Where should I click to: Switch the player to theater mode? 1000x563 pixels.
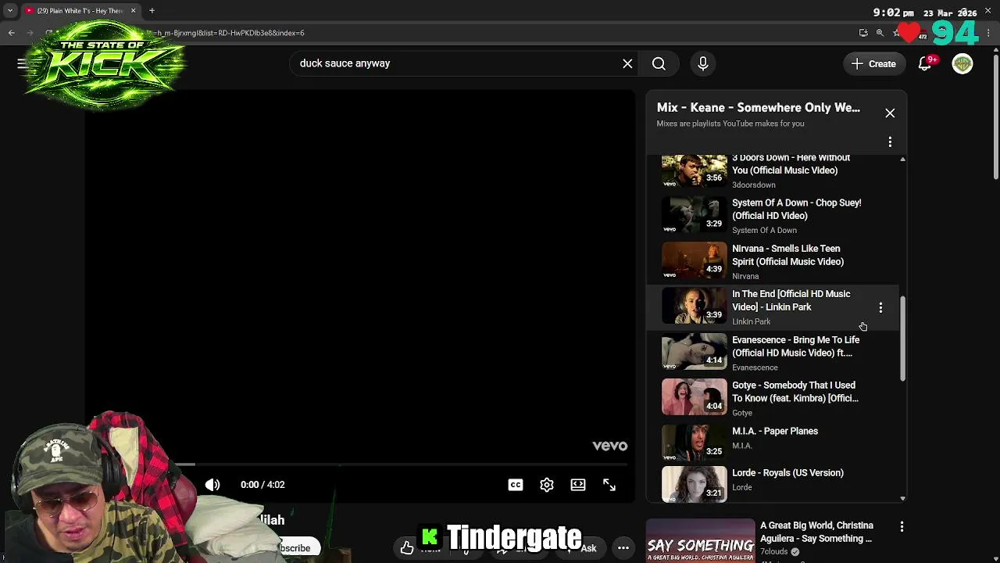(x=578, y=485)
